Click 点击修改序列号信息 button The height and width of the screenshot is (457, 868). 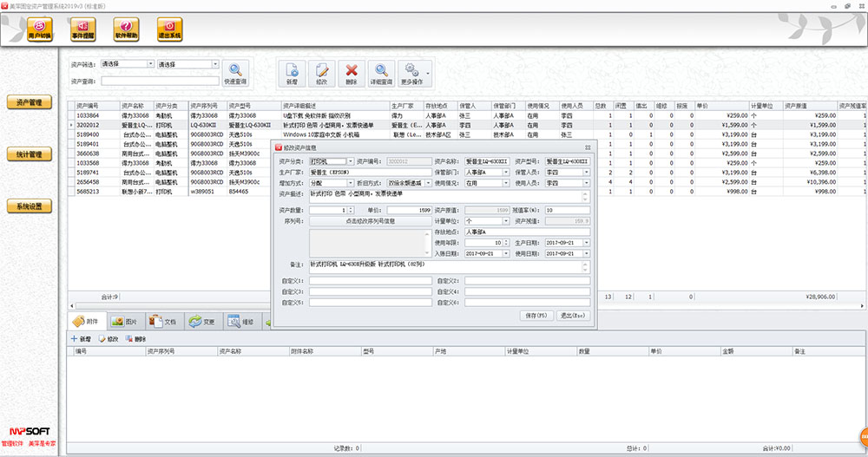tap(370, 221)
